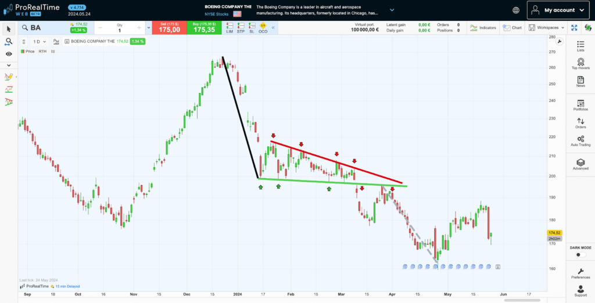The height and width of the screenshot is (303, 595).
Task: Open the quantity options dropdown arrow
Action: 148,28
